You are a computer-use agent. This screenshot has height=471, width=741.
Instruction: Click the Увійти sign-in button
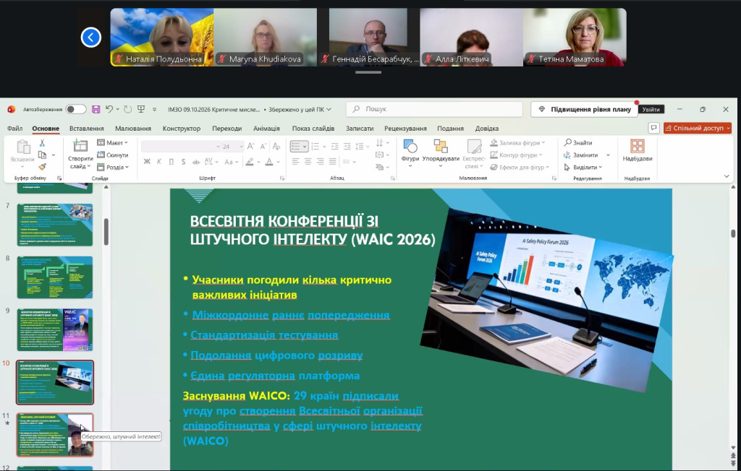point(651,110)
